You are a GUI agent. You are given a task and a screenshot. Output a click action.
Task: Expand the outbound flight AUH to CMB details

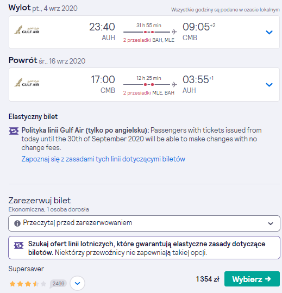tap(269, 32)
